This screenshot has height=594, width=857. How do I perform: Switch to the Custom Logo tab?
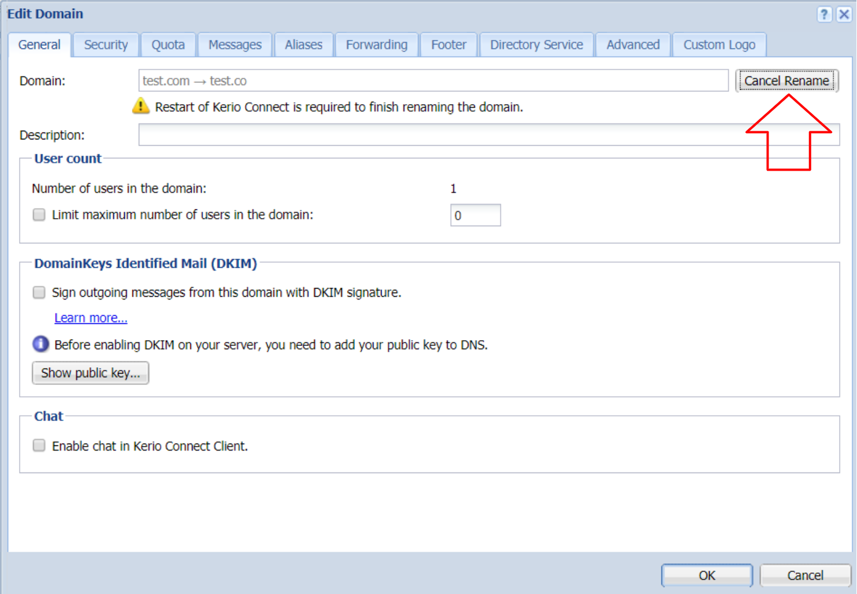pos(719,45)
